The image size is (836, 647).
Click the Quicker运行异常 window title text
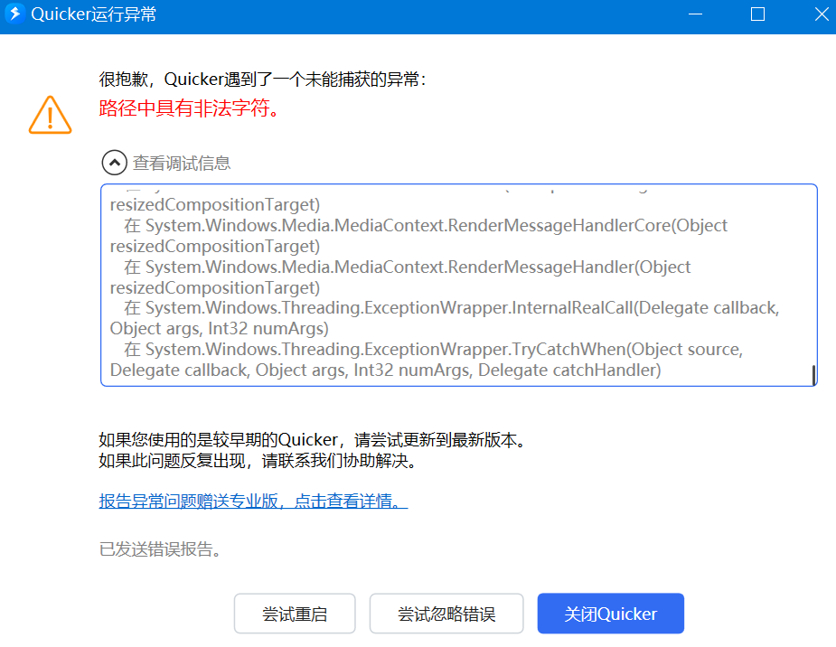(x=94, y=14)
